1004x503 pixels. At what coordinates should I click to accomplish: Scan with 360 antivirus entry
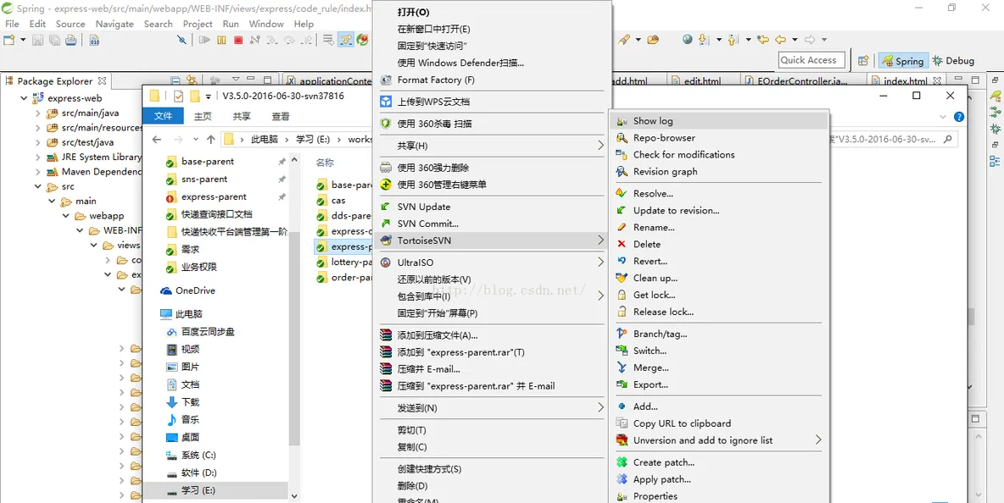tap(492, 124)
